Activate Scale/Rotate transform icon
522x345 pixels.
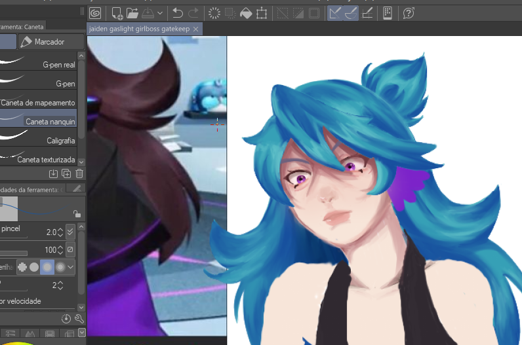[262, 13]
